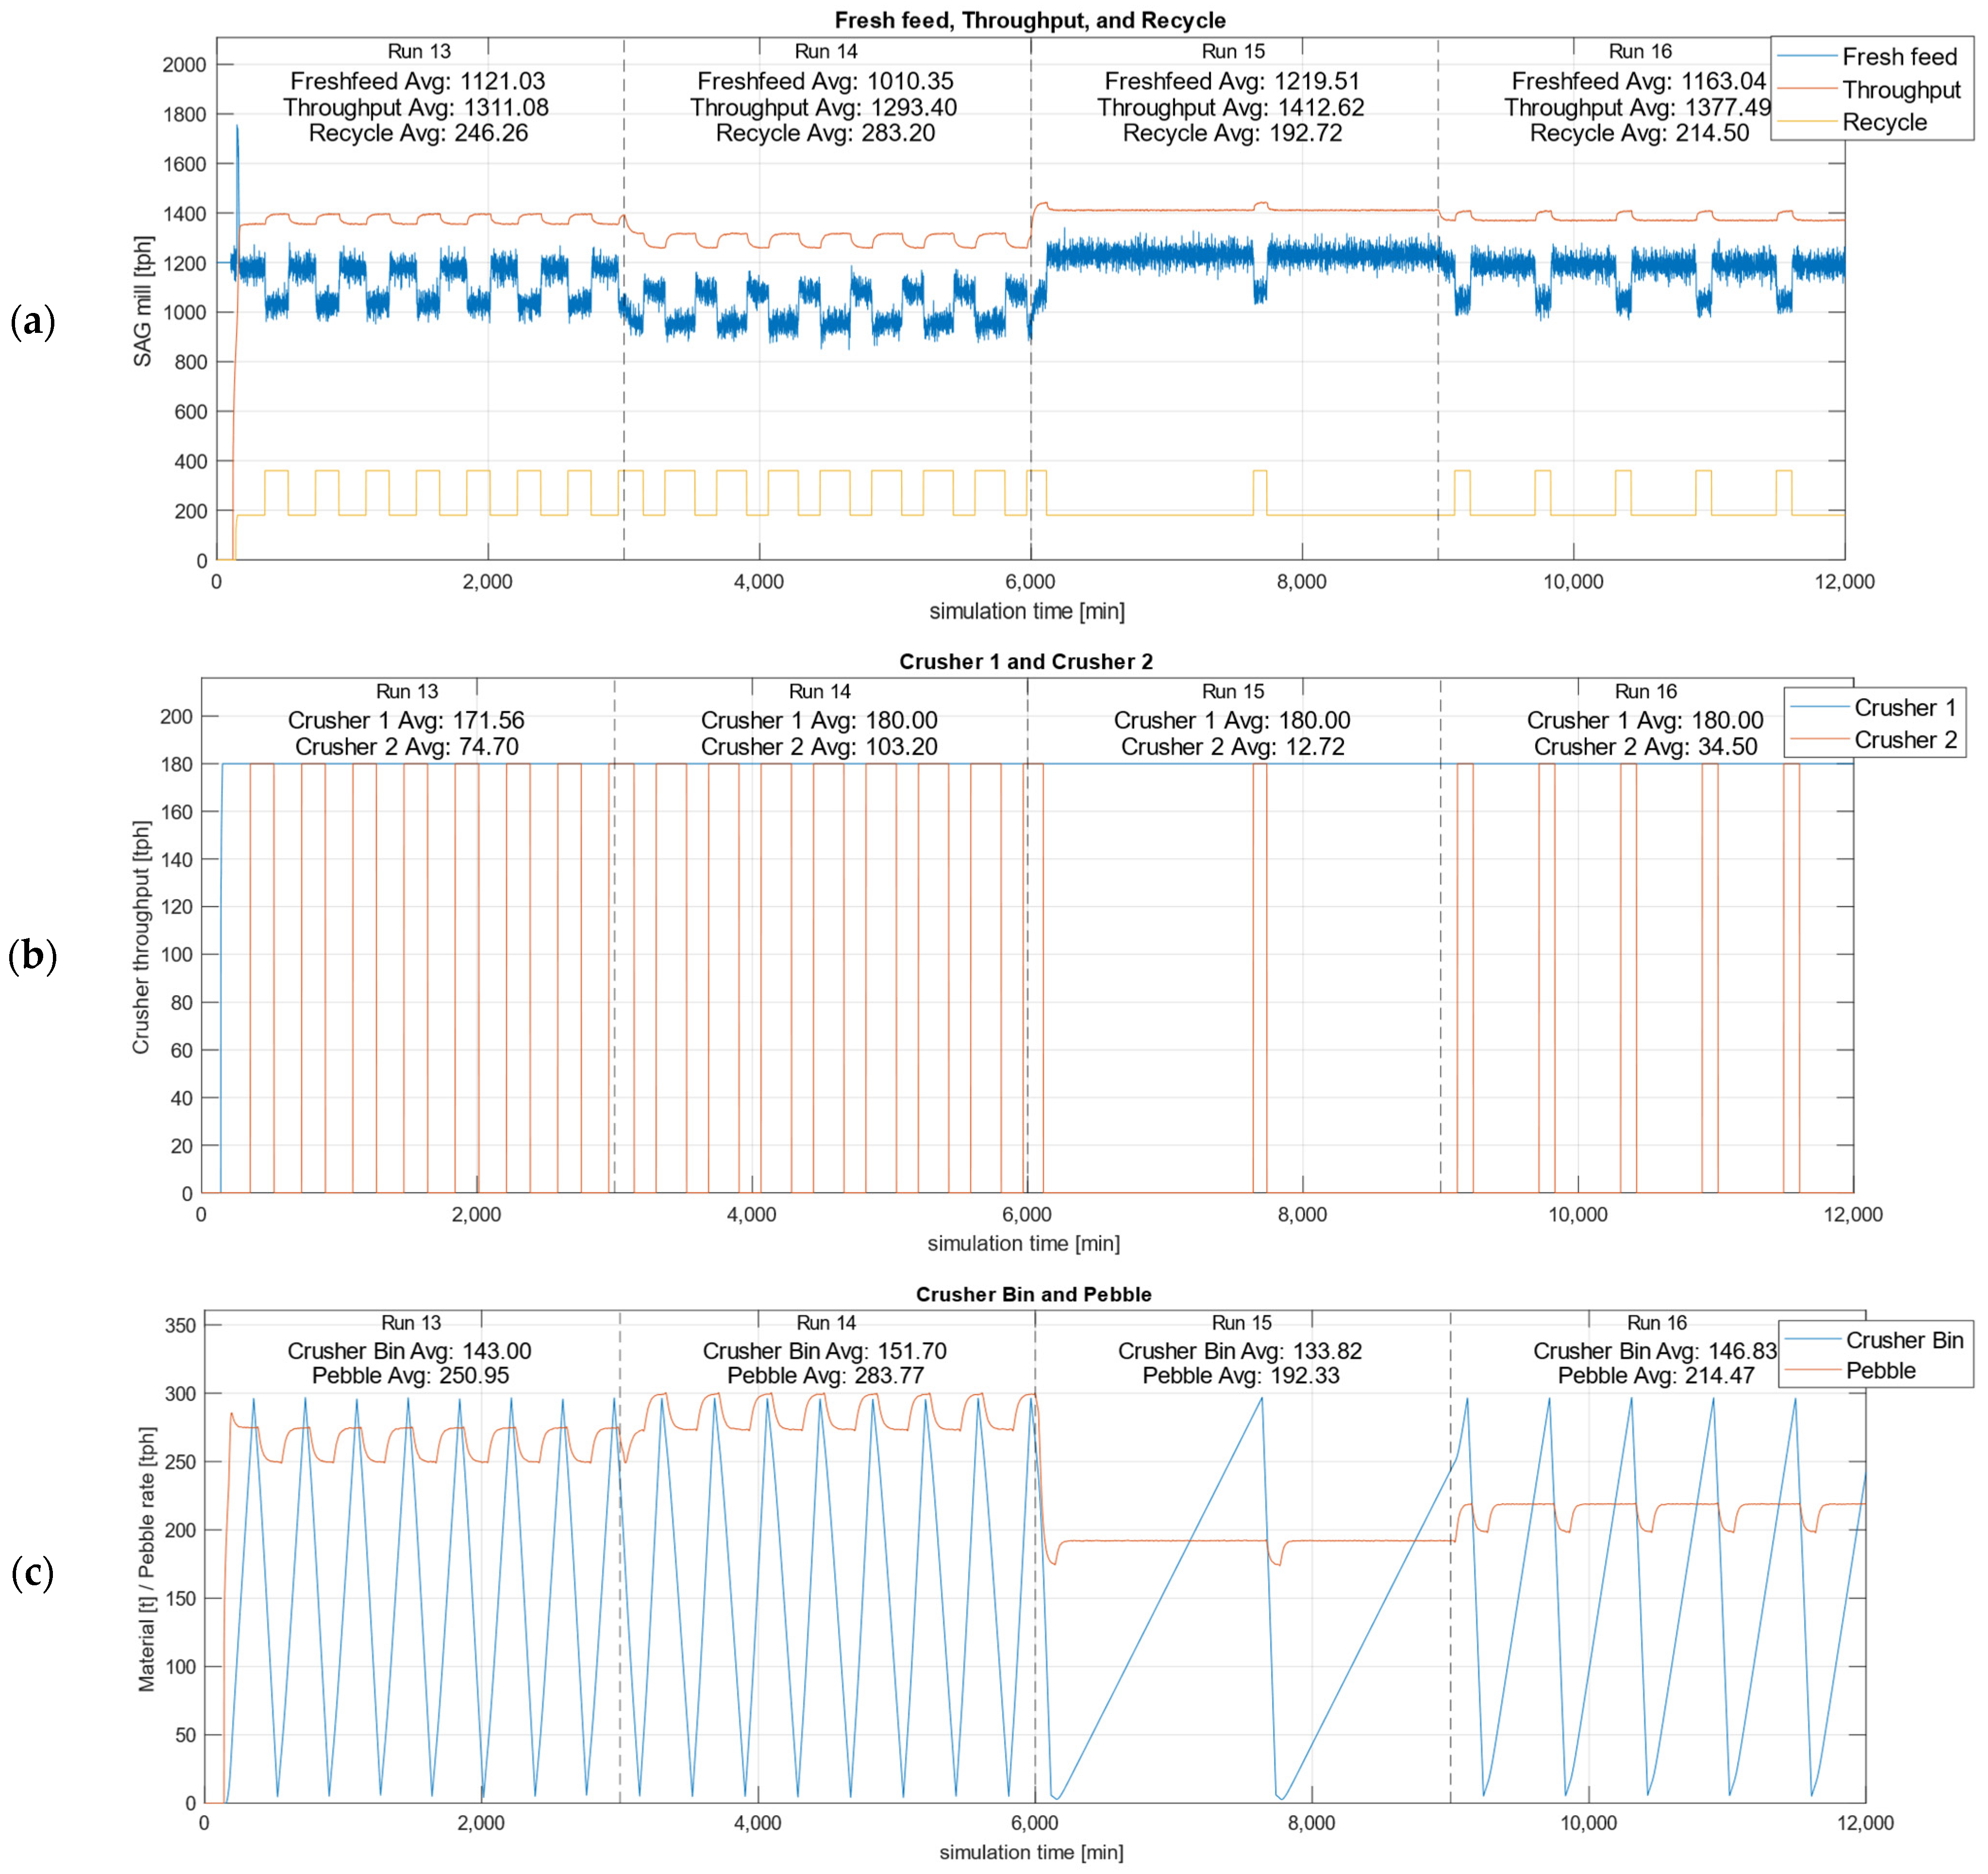
Task: Click the bottom plot's simulation time axis label
Action: 1030,1852
